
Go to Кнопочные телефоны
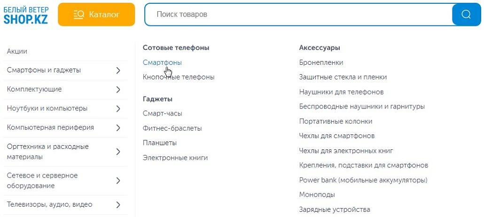pos(179,77)
